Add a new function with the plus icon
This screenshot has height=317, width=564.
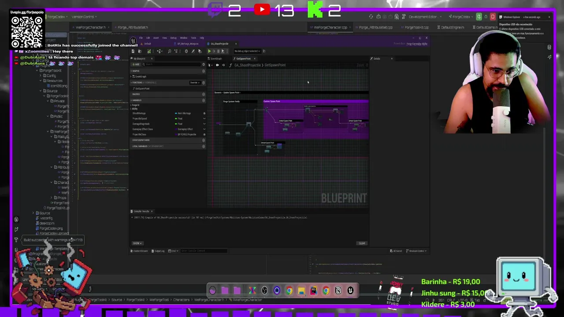click(204, 83)
